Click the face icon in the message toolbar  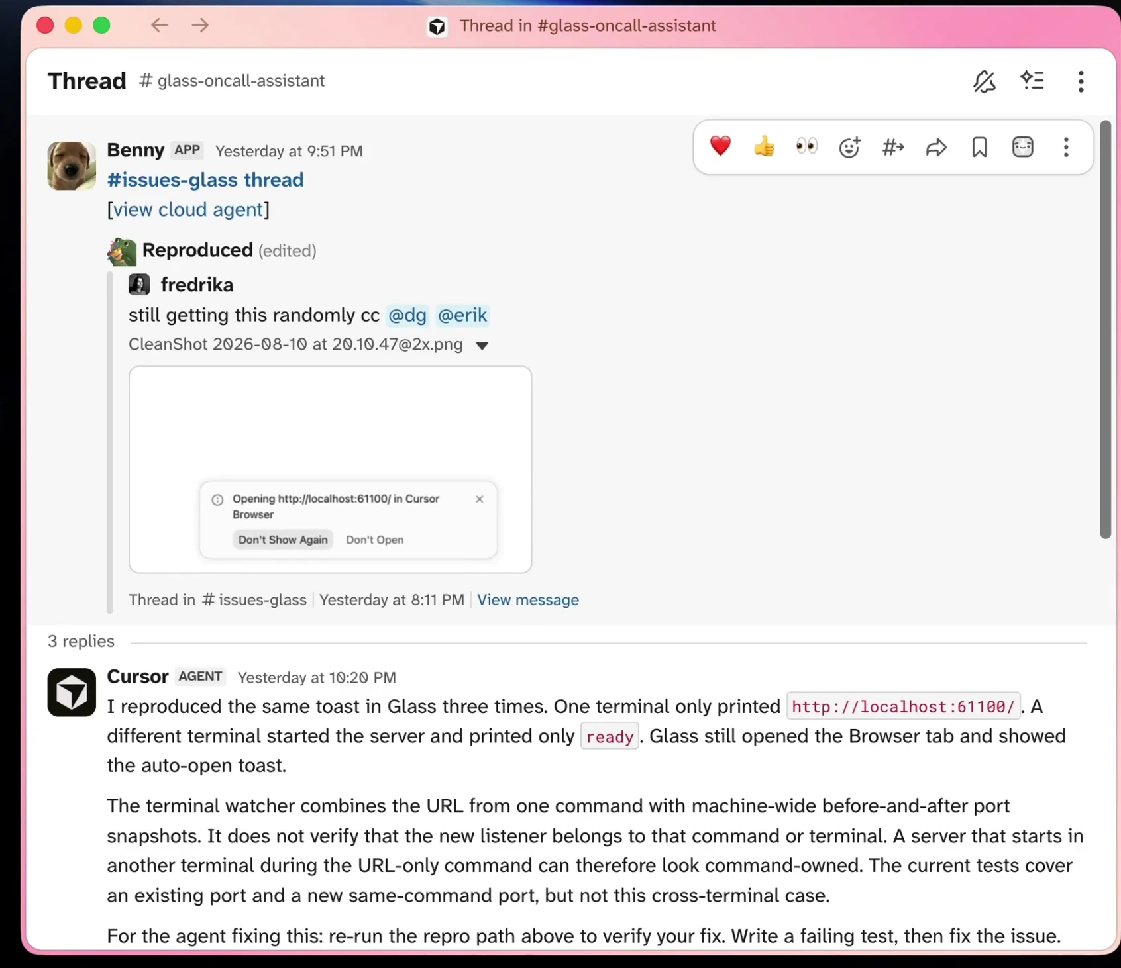click(x=1023, y=147)
